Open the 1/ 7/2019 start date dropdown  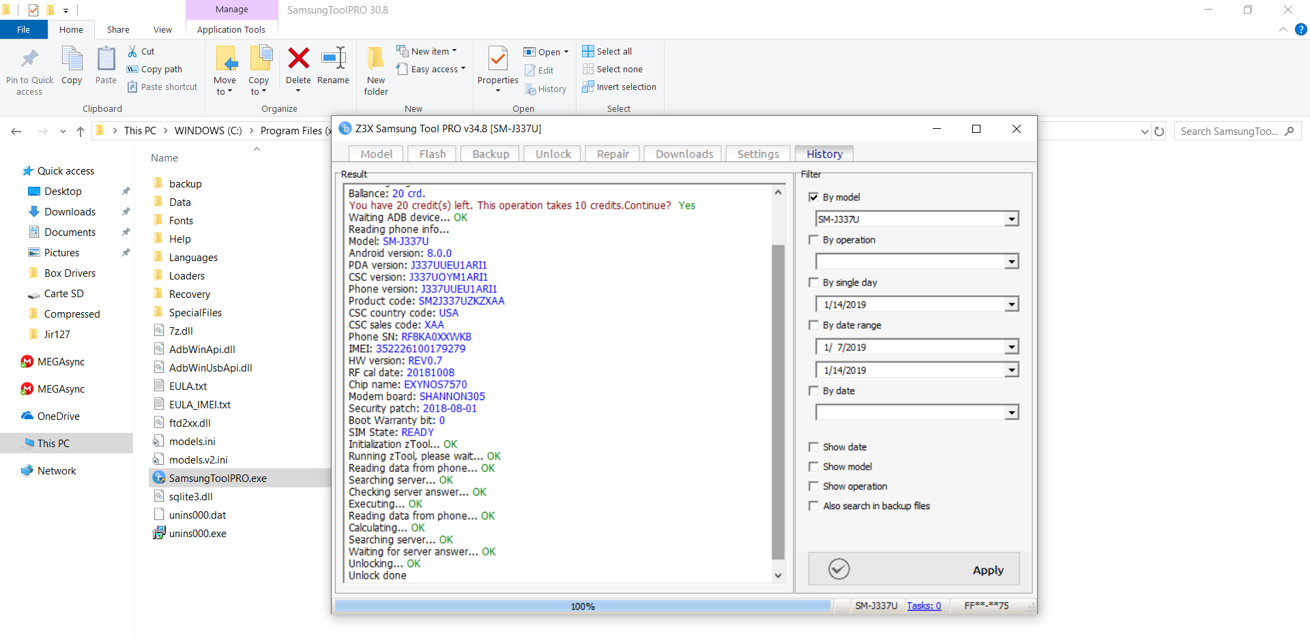point(1011,347)
